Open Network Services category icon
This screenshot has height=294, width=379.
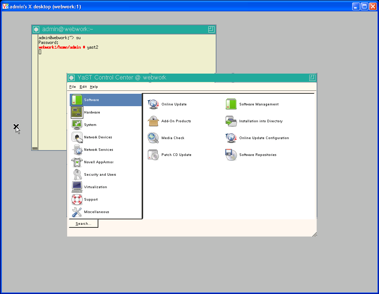click(x=77, y=150)
